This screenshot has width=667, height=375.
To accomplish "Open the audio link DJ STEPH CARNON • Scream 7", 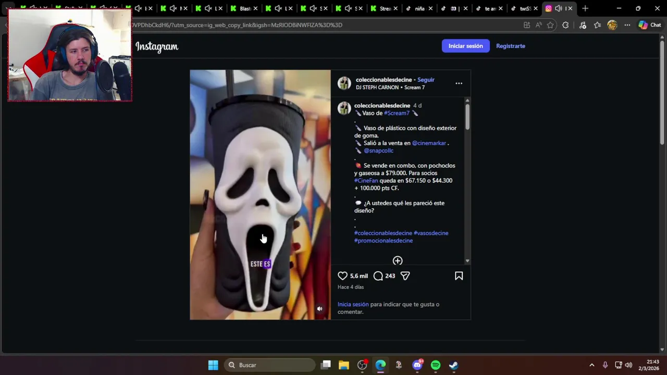I will [390, 87].
